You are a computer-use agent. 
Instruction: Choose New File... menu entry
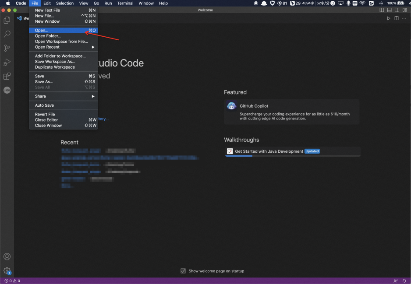[x=64, y=16]
